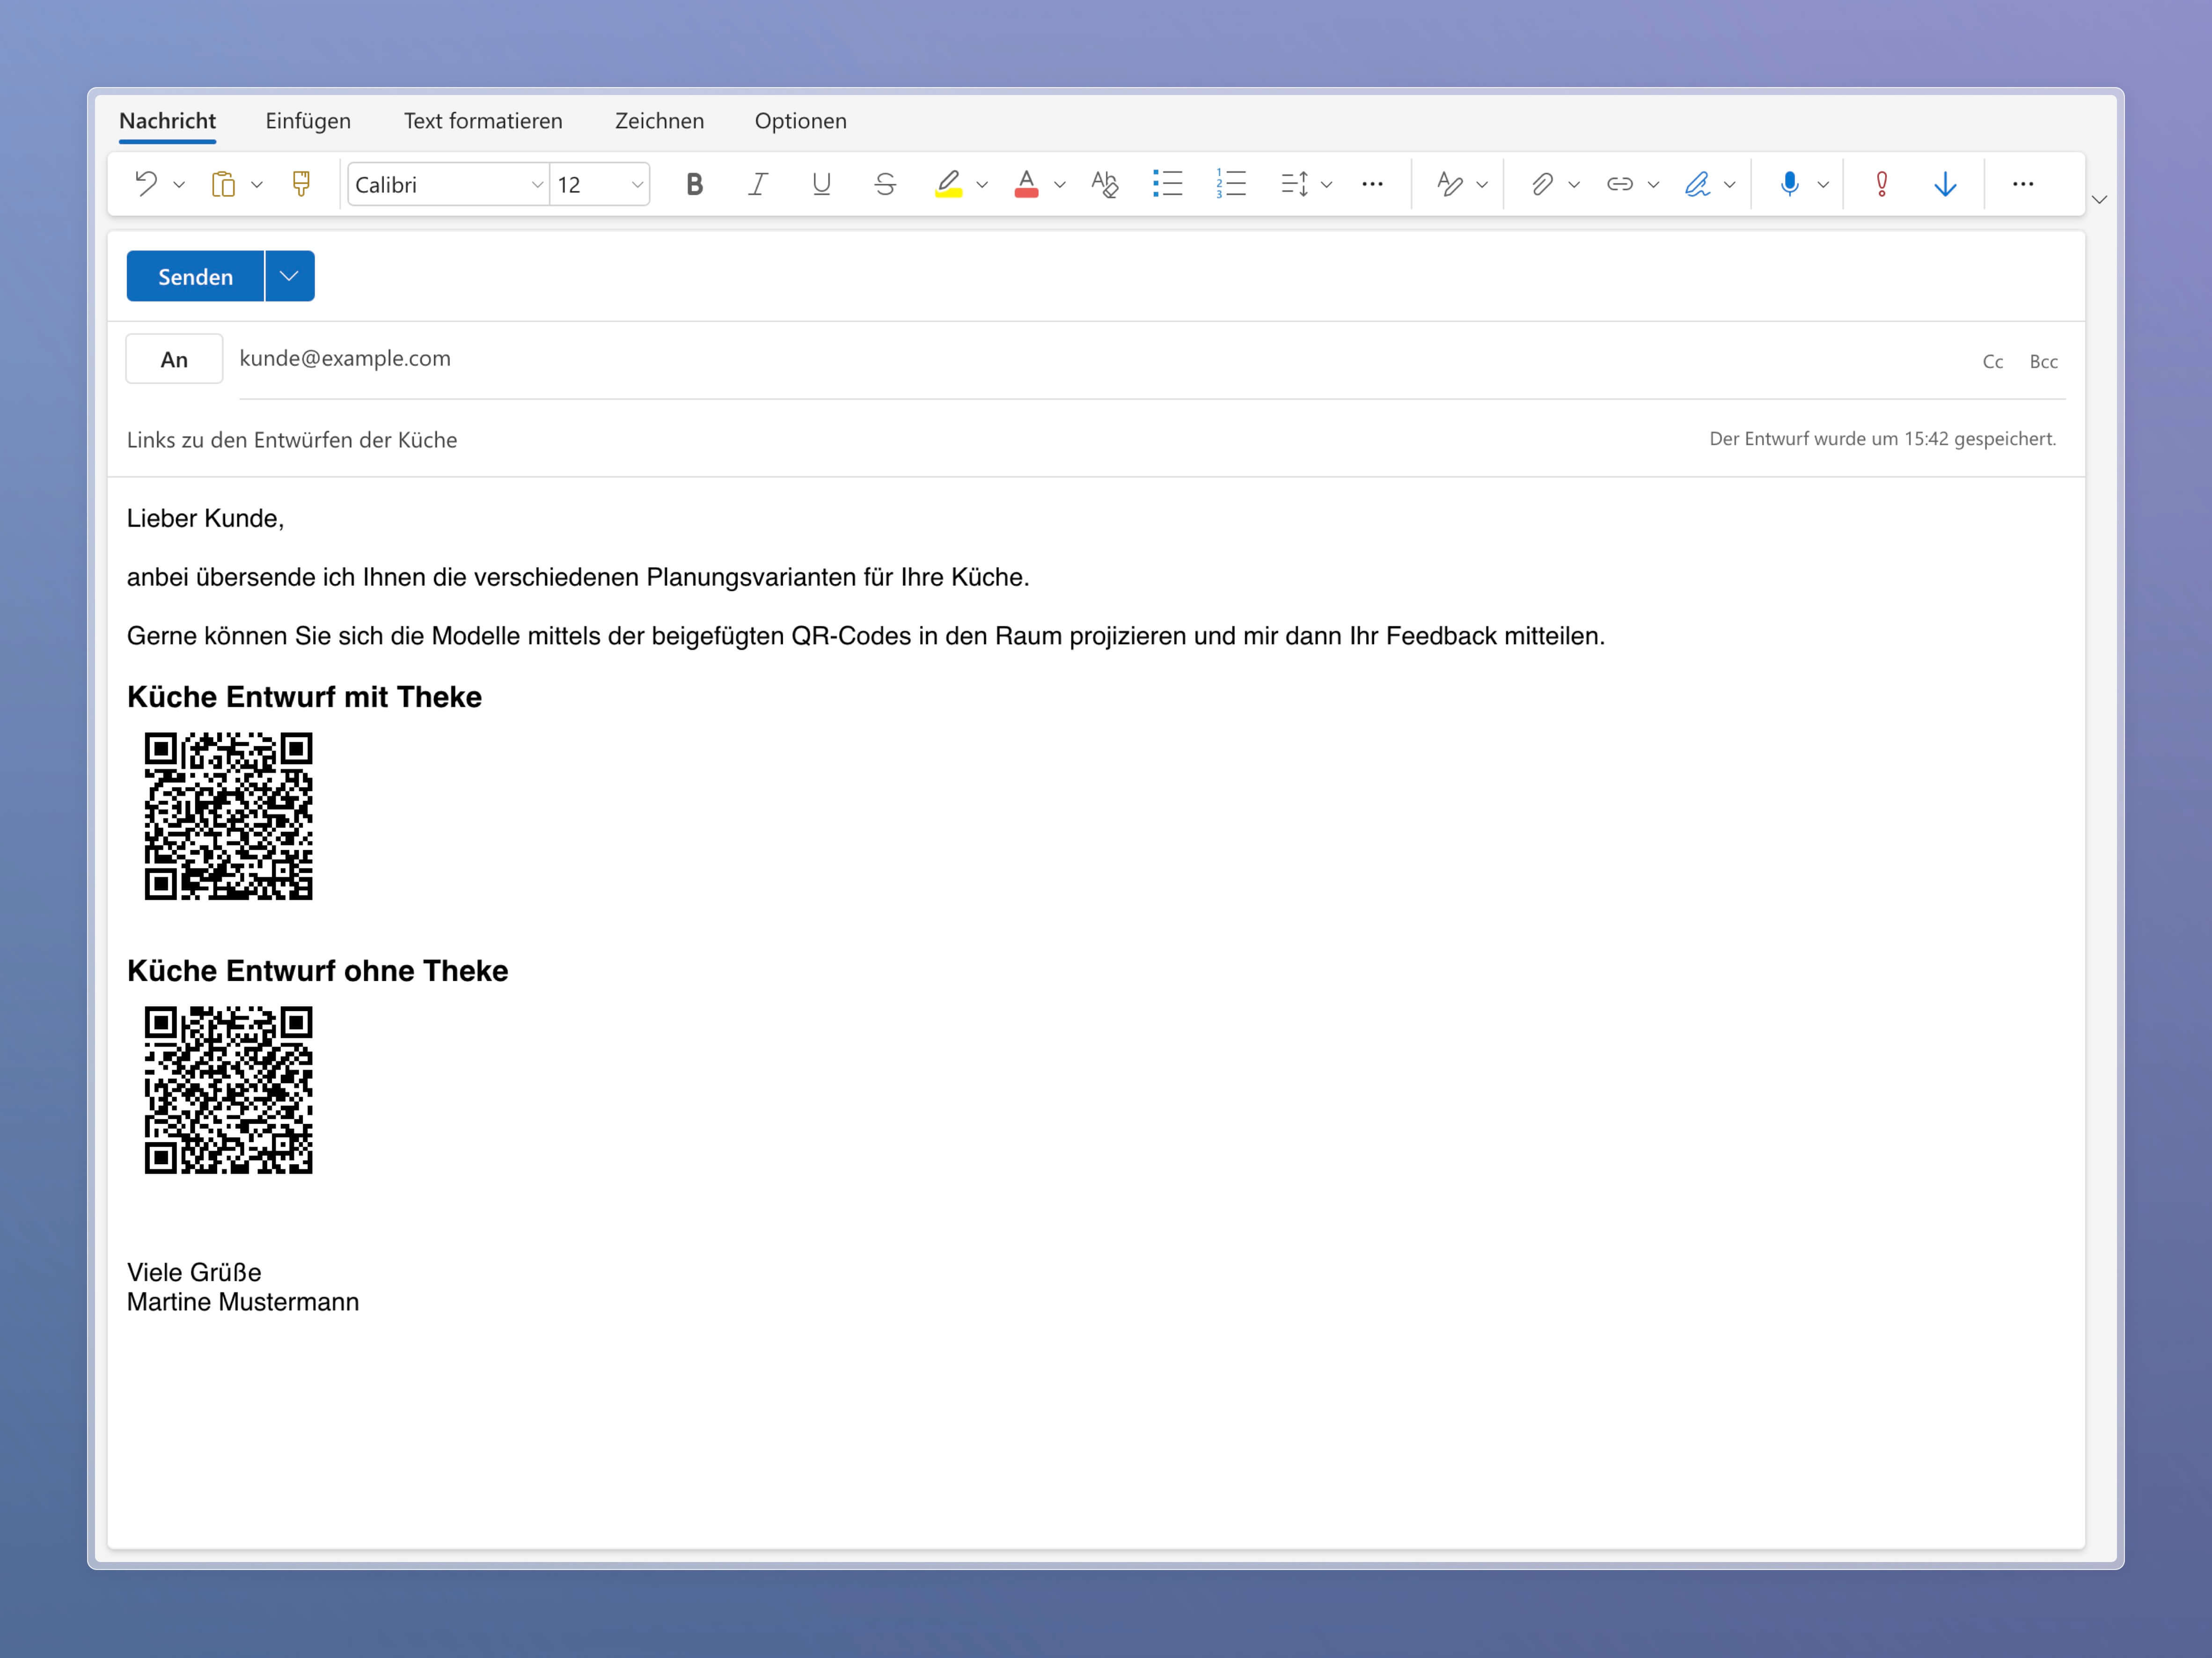Open the Text formatieren tab
Image resolution: width=2212 pixels, height=1658 pixels.
point(483,121)
